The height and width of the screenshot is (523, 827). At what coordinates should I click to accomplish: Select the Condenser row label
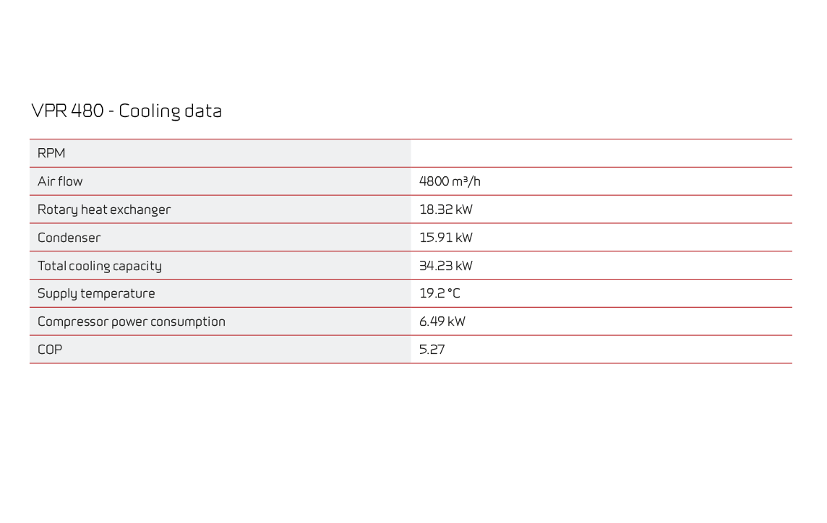[x=69, y=238]
